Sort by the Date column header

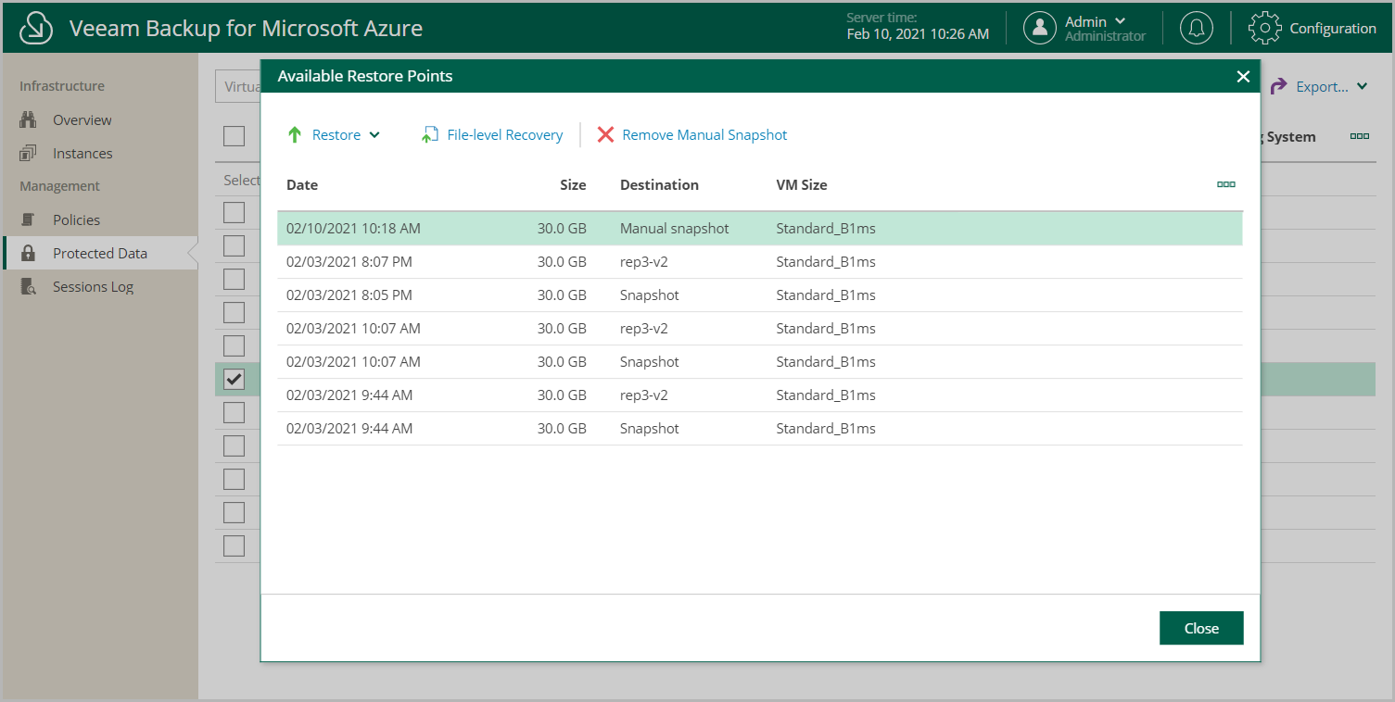click(x=302, y=184)
